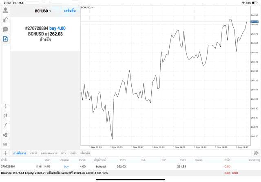Image resolution: width=261 pixels, height=182 pixels.
Task: Open the indicators f icon
Action: [x=5, y=125]
